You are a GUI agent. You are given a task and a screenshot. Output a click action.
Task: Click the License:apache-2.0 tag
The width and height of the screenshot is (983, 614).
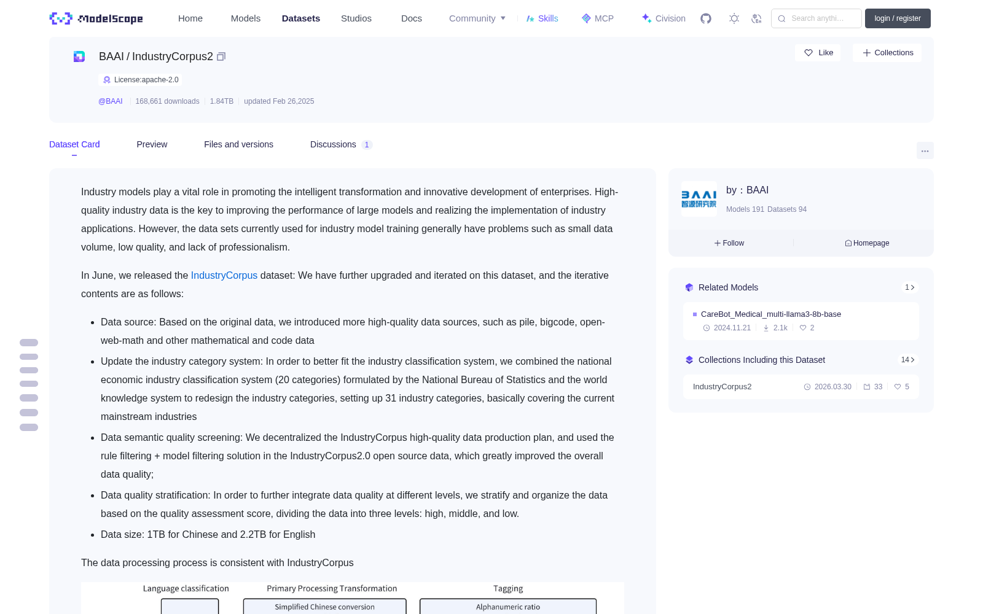click(141, 80)
